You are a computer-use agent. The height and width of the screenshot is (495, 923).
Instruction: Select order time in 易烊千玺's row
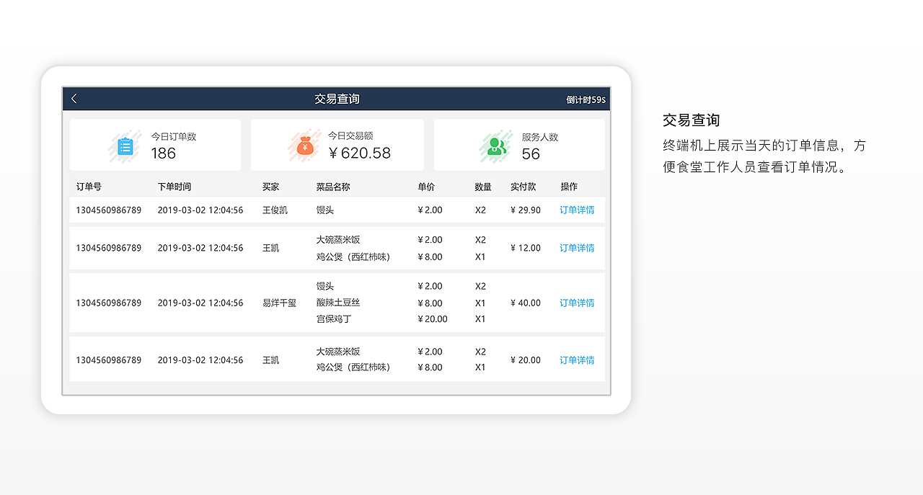pyautogui.click(x=200, y=303)
